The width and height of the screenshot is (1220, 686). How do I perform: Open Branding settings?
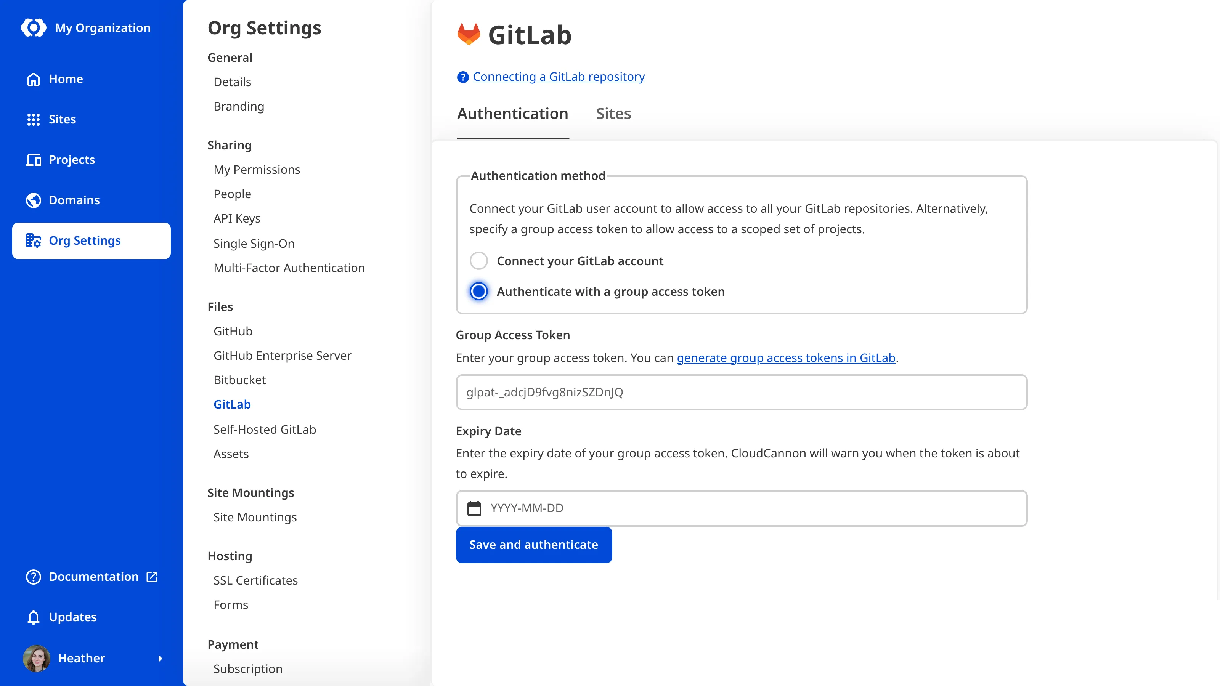[239, 107]
